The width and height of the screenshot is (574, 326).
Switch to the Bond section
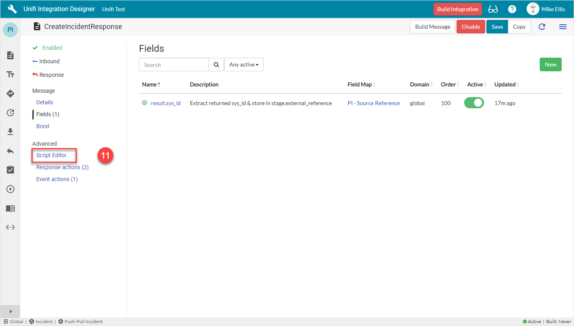click(x=42, y=126)
